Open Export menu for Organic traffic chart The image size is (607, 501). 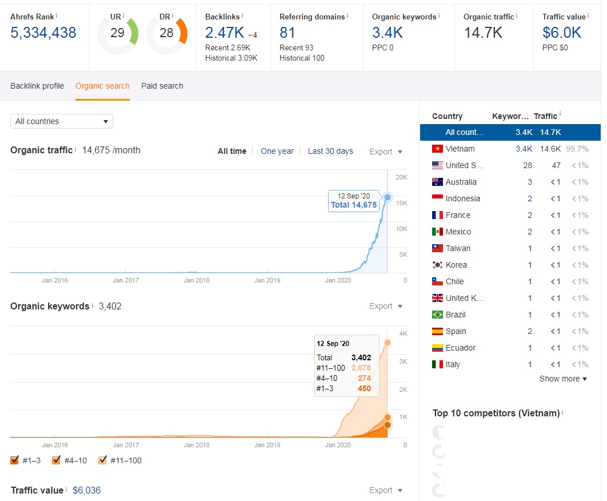(x=386, y=152)
